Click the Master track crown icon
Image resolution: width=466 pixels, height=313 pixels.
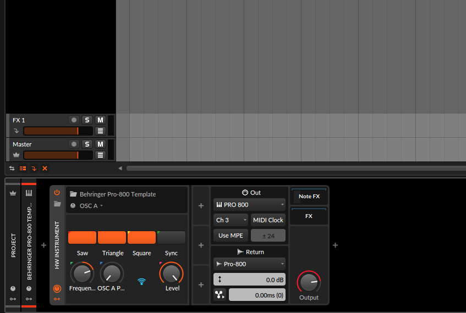16,155
